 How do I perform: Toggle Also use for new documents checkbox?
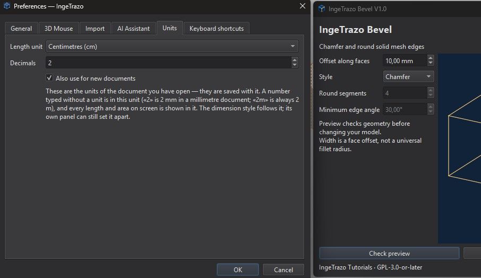(49, 78)
